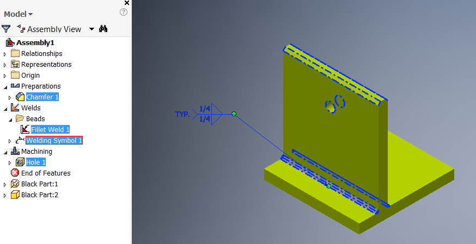Viewport: 476px width, 244px height.
Task: Select Hole 1 in the tree
Action: coord(36,162)
